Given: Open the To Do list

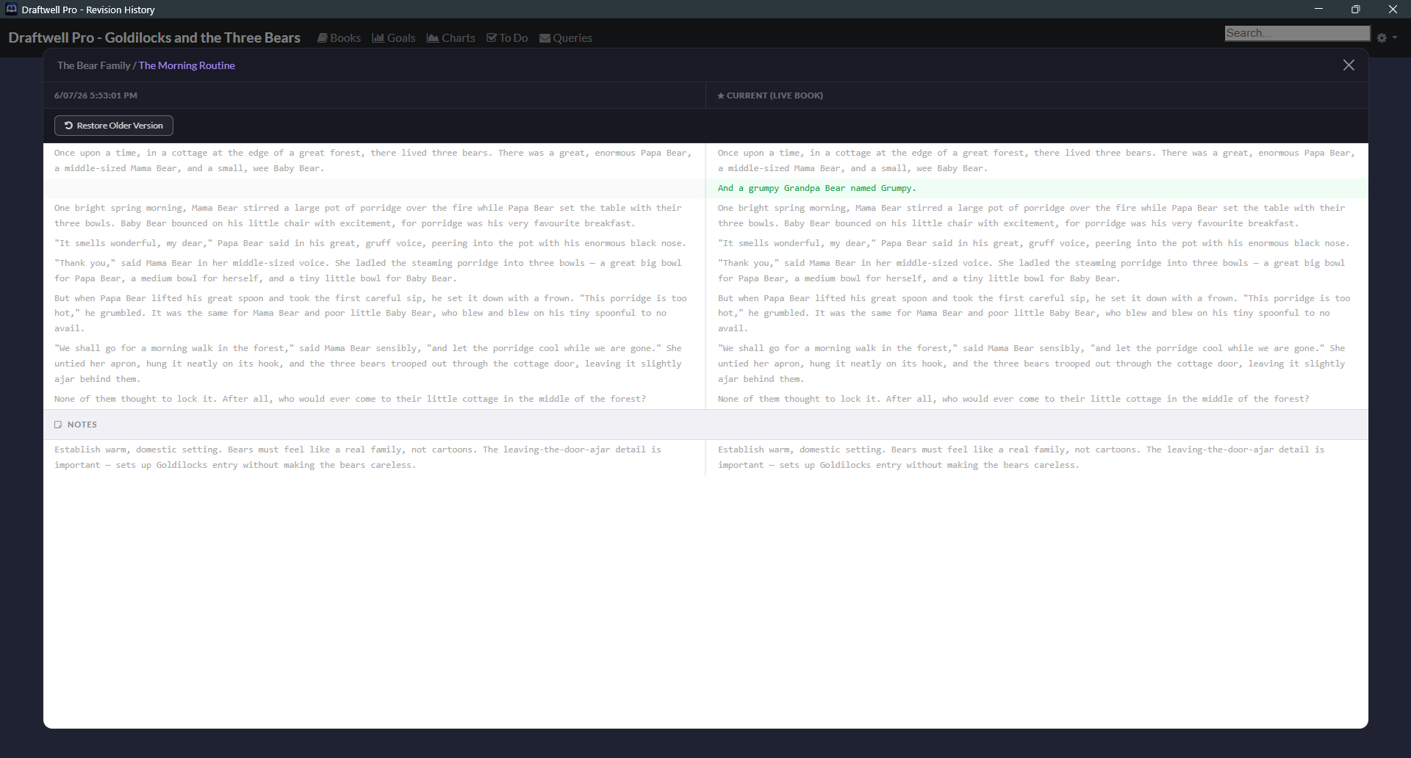Looking at the screenshot, I should point(507,38).
